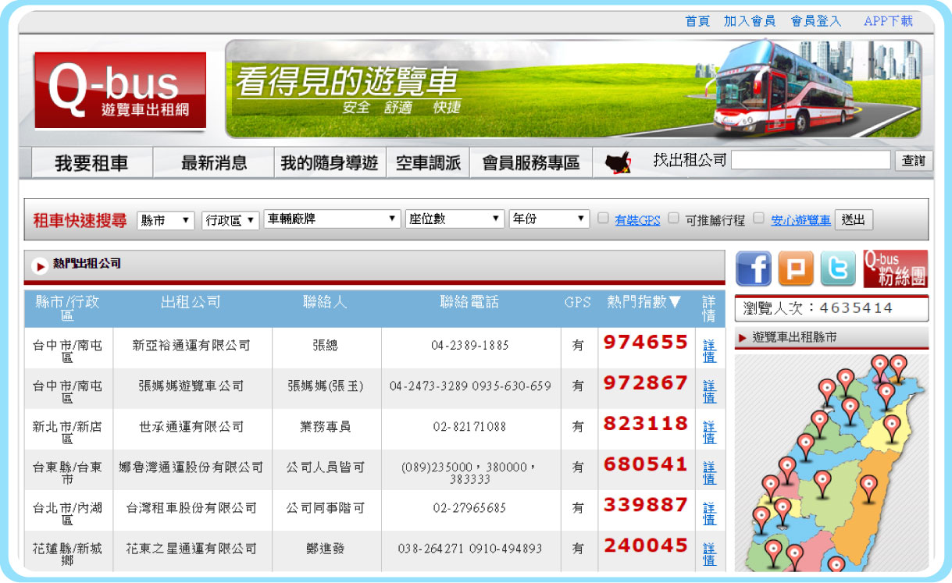
Task: Click contact name 張媽媽(張玉)
Action: [x=326, y=386]
